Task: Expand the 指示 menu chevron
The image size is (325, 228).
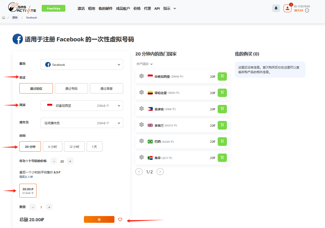Action: (x=175, y=8)
